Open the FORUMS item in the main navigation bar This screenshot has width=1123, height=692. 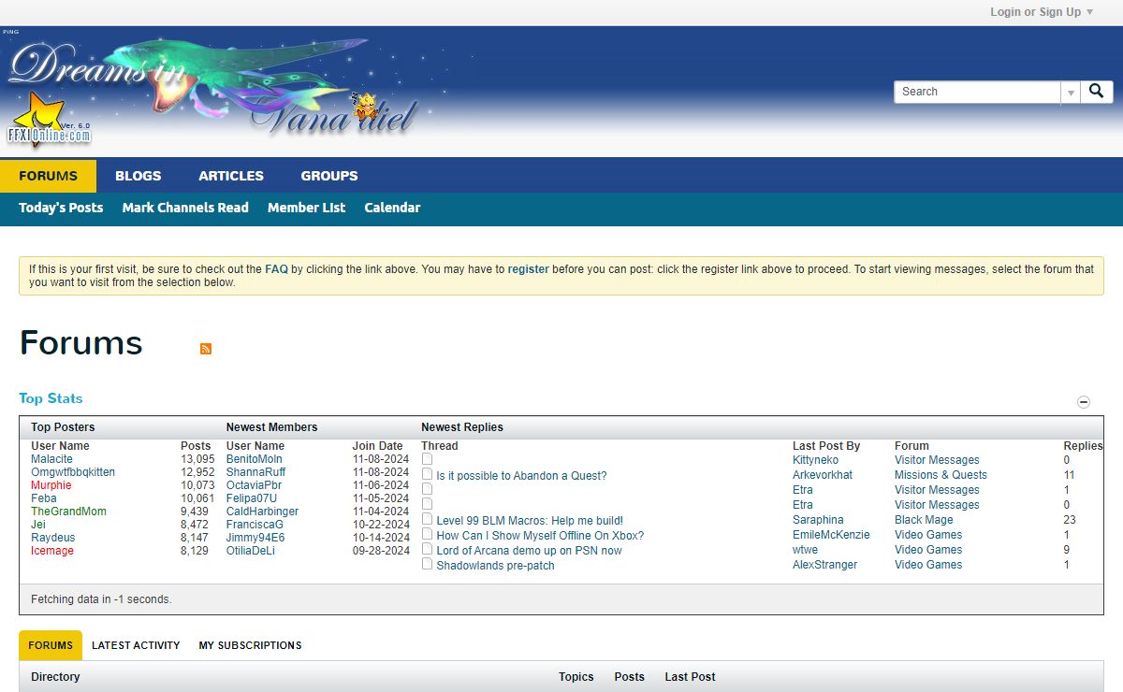(48, 176)
